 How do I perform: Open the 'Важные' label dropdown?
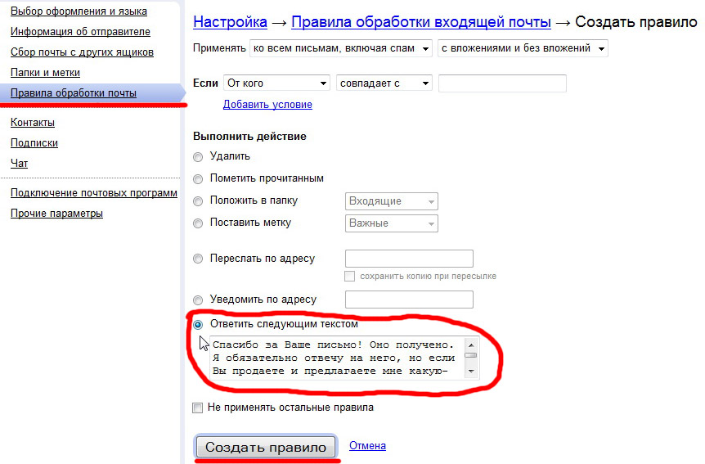click(x=392, y=223)
